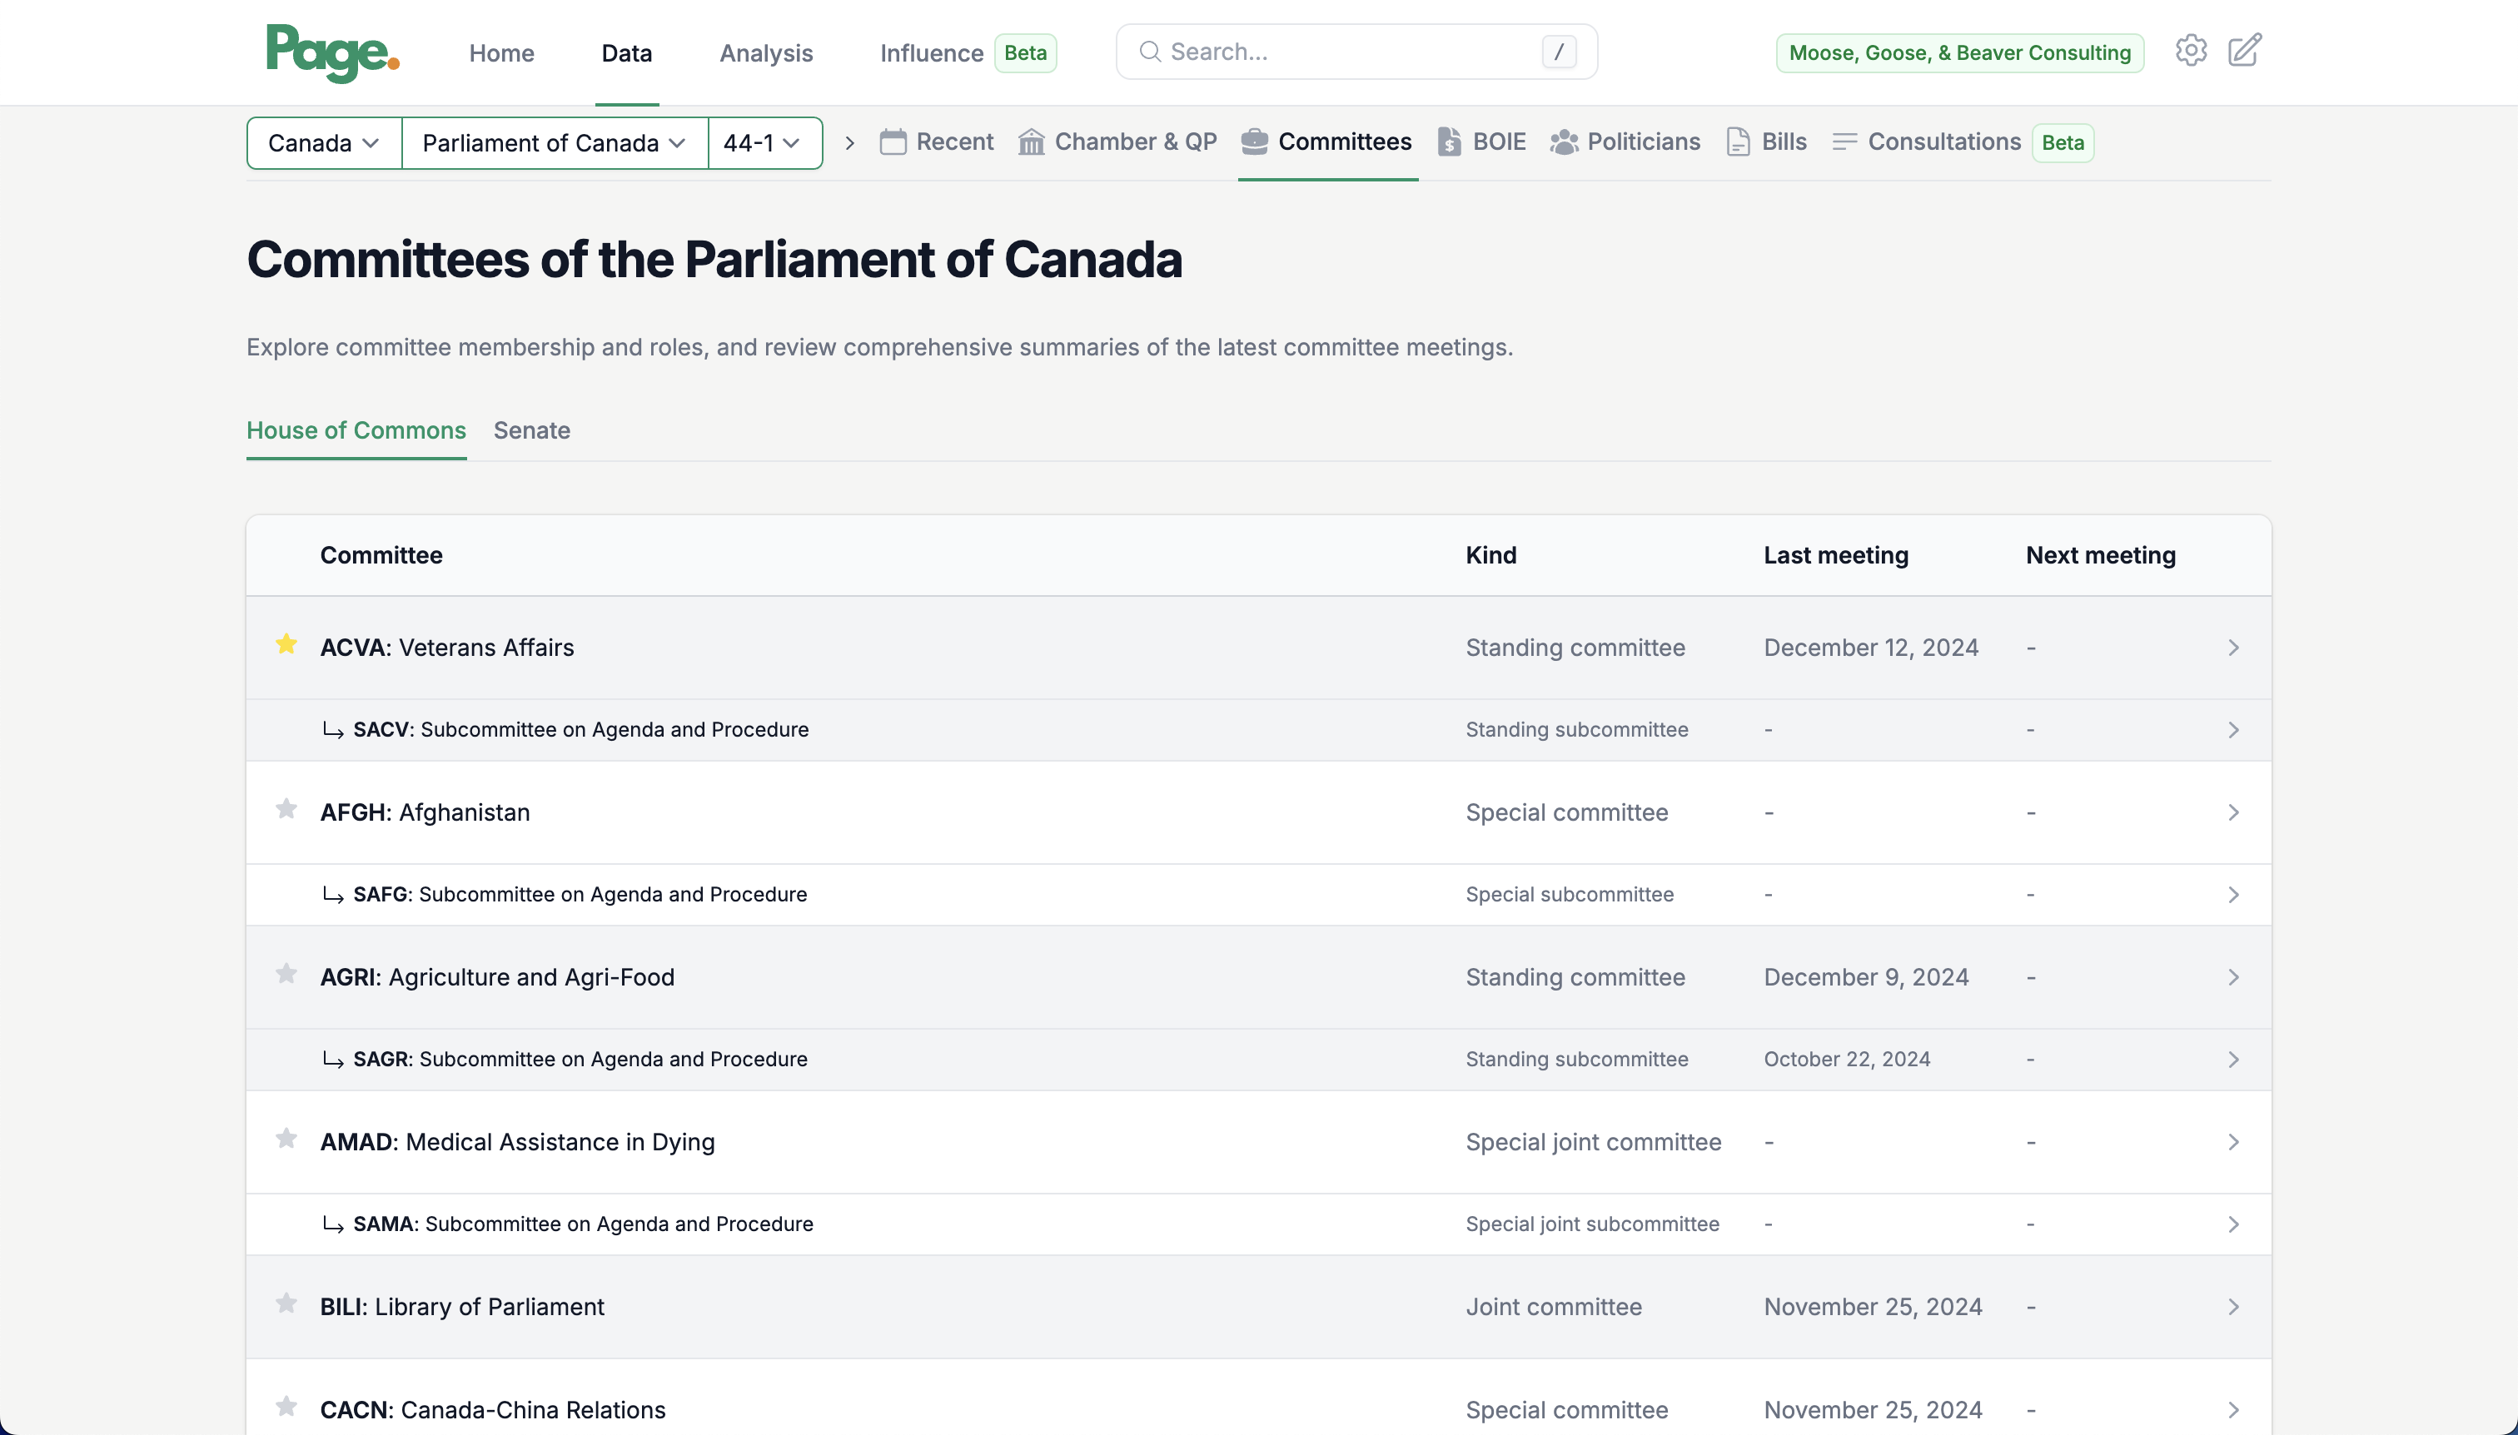Star the CACN Canada-China Relations committee
The height and width of the screenshot is (1435, 2518).
tap(286, 1407)
